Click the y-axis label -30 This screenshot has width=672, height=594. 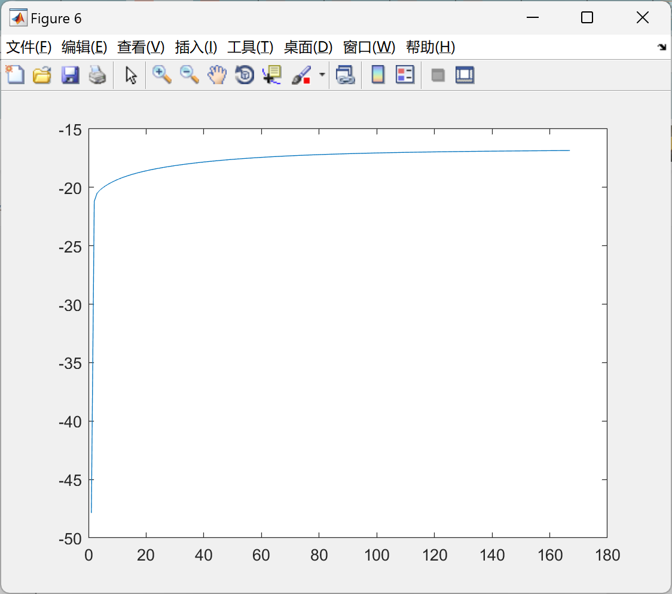[70, 305]
